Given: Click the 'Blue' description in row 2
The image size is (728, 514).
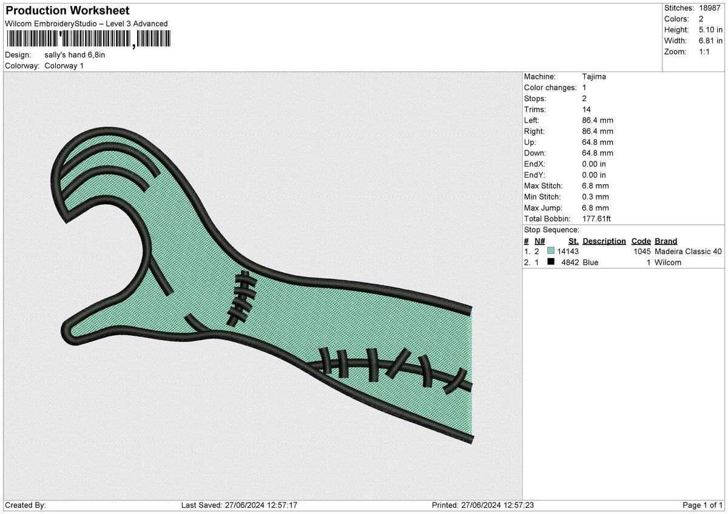Looking at the screenshot, I should pyautogui.click(x=590, y=262).
